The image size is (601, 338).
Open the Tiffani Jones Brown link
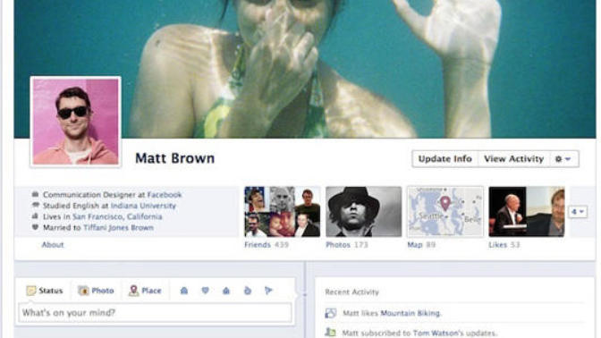click(118, 228)
